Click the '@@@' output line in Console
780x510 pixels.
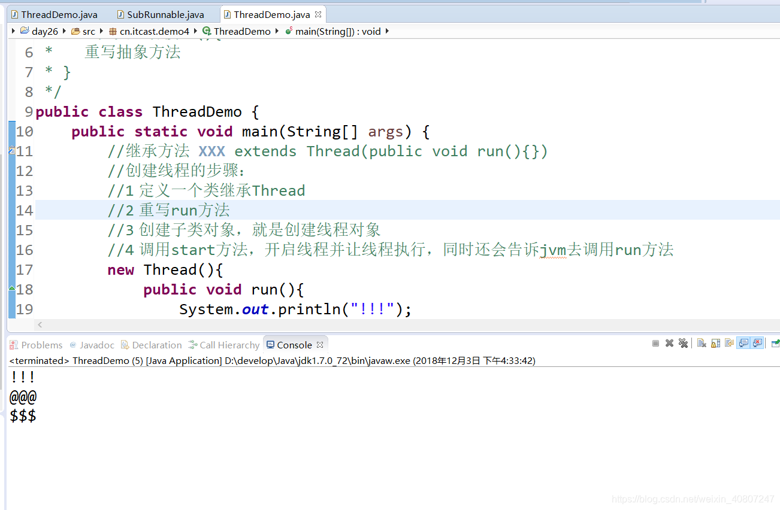tap(23, 396)
